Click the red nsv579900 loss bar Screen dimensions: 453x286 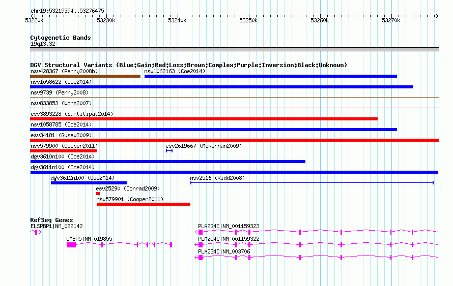(x=63, y=151)
